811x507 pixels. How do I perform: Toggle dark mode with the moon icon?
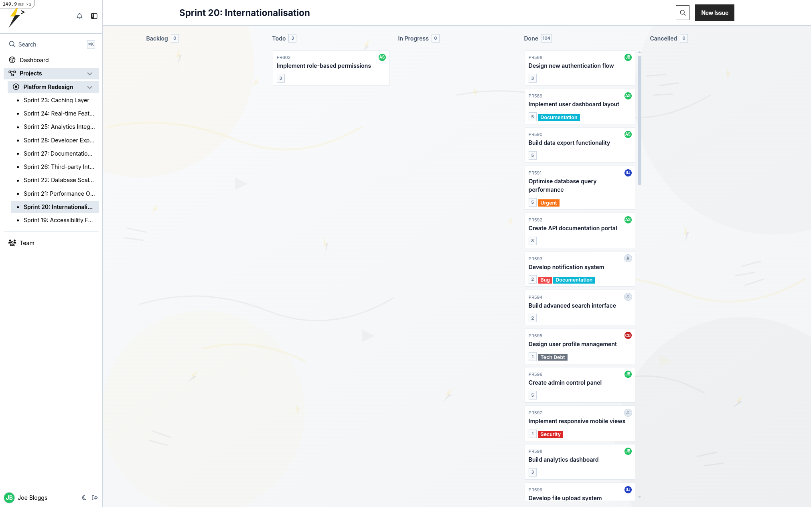click(84, 497)
